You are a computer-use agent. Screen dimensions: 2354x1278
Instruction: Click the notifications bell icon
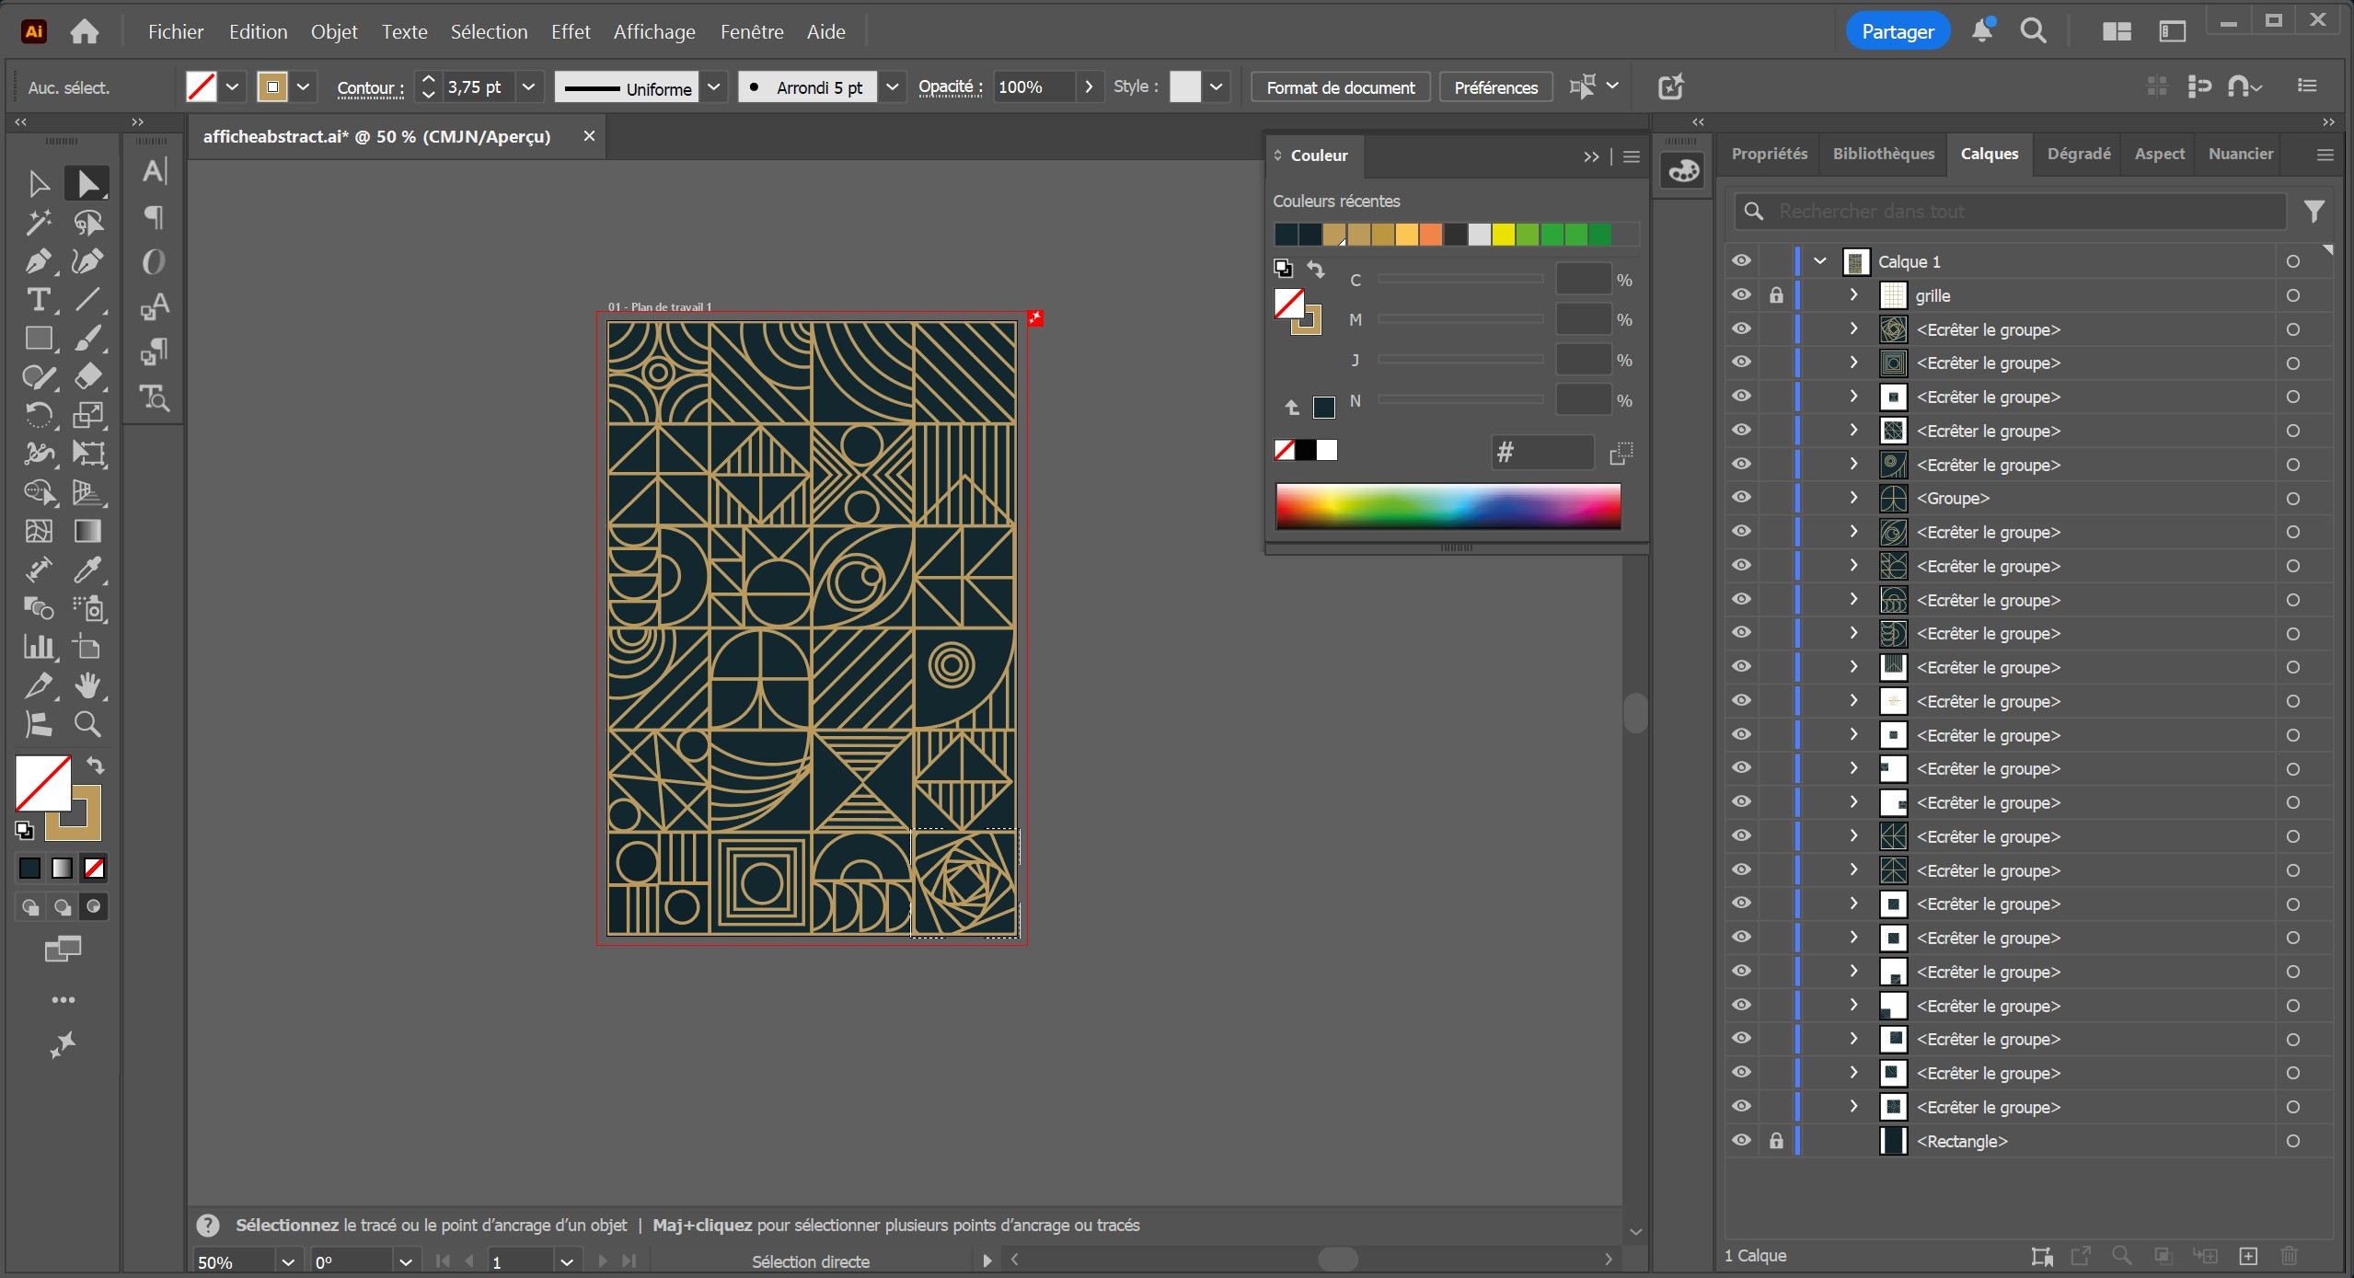point(1981,31)
